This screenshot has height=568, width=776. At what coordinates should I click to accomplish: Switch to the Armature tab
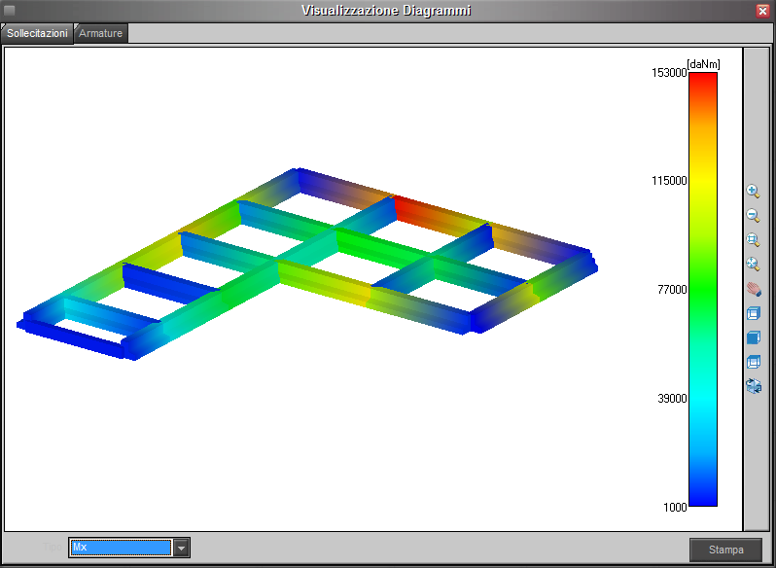[x=101, y=33]
